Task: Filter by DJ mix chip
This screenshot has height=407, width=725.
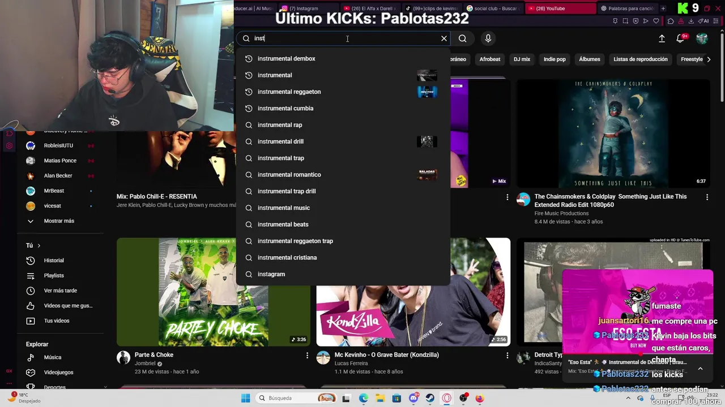Action: click(x=522, y=59)
